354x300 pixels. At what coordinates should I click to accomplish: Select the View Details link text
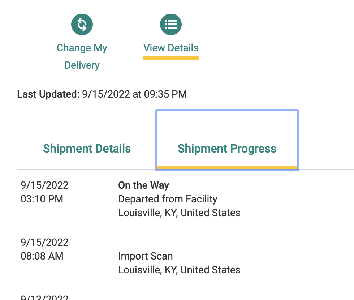click(171, 48)
